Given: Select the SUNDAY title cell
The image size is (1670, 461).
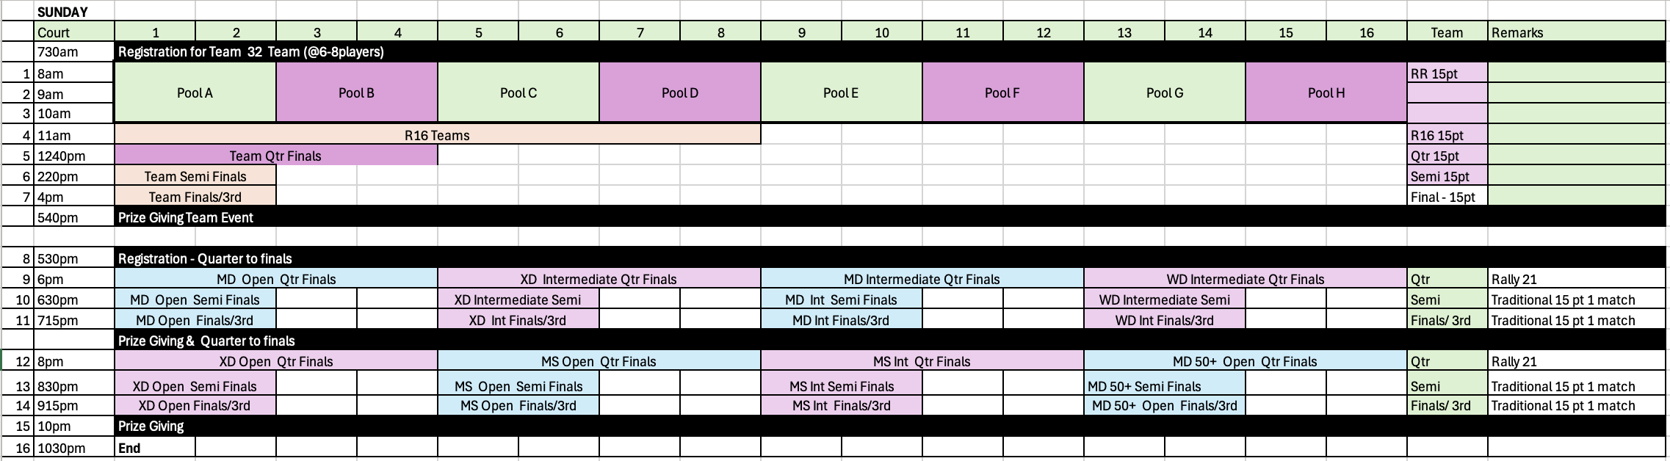Looking at the screenshot, I should click(x=75, y=11).
